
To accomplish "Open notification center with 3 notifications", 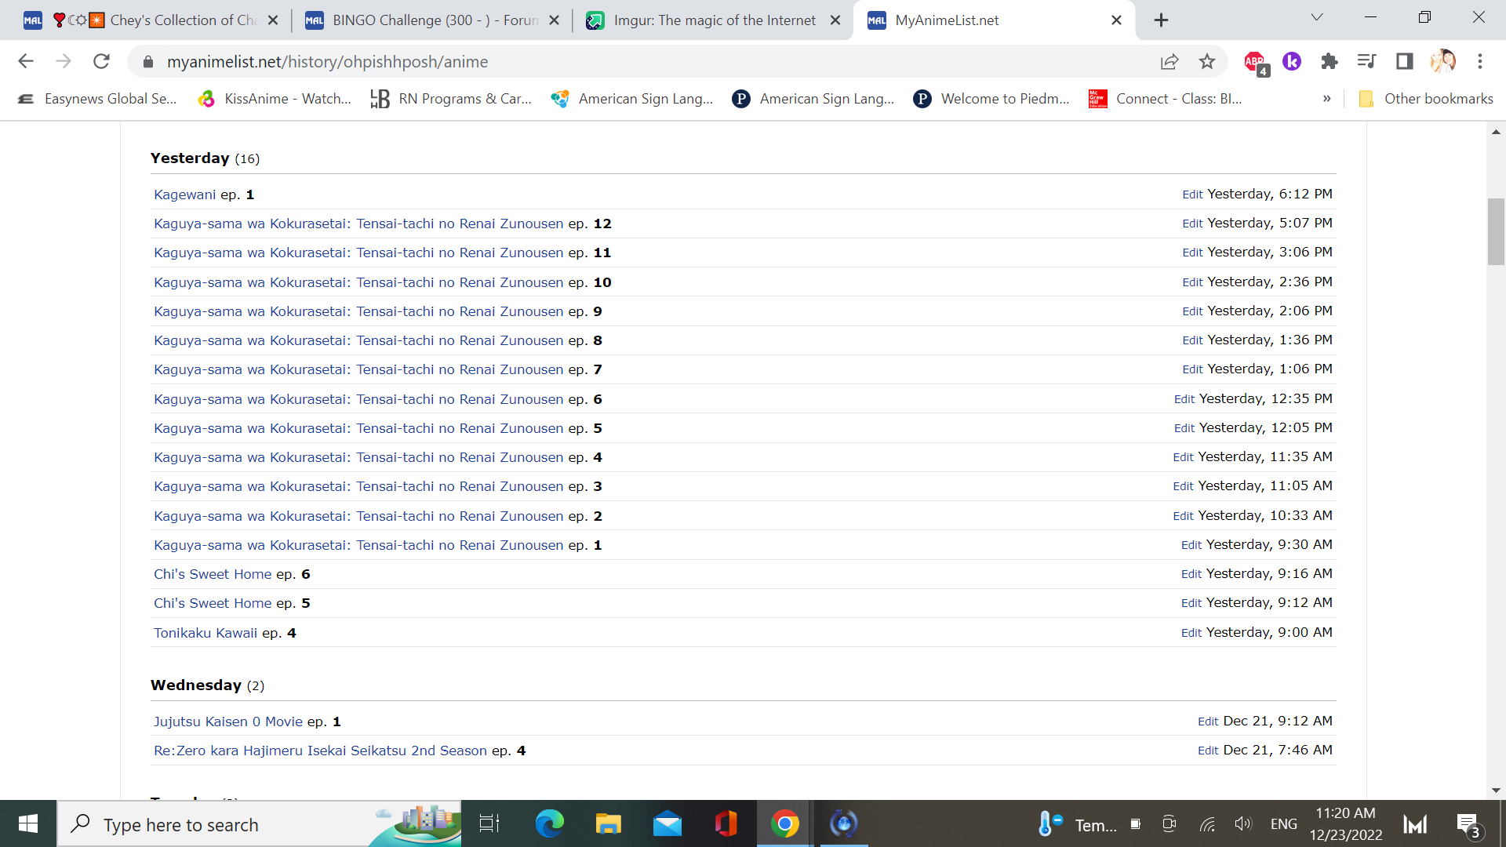I will (1469, 825).
